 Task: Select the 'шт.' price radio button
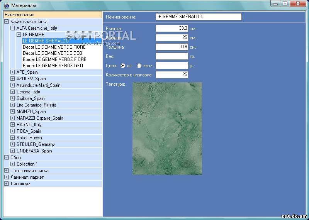click(123, 66)
